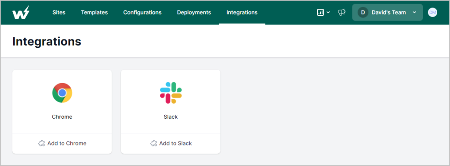Click Add to Chrome button
The image size is (450, 166).
pyautogui.click(x=62, y=143)
